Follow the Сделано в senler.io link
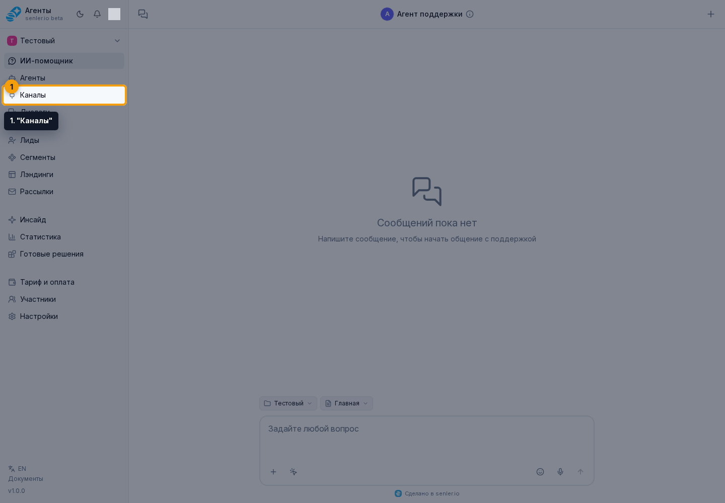 (x=427, y=493)
